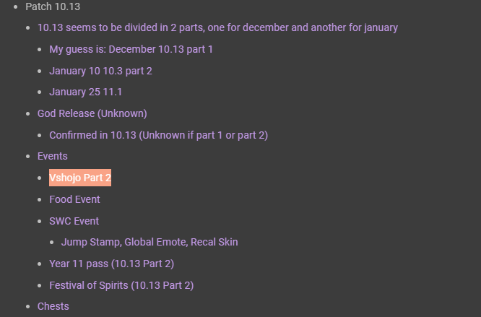Click the bullet beside 'Chests'

pyautogui.click(x=28, y=306)
